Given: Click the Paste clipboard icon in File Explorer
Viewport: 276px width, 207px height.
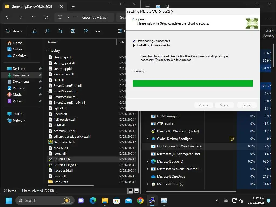Looking at the screenshot, I should [x=60, y=31].
